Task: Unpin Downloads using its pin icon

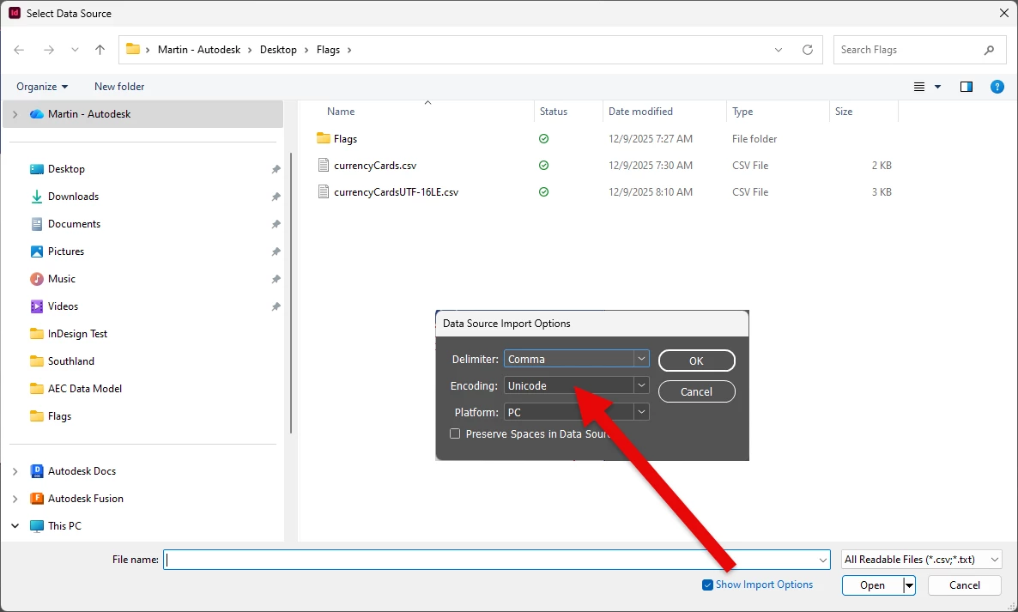Action: pos(276,197)
